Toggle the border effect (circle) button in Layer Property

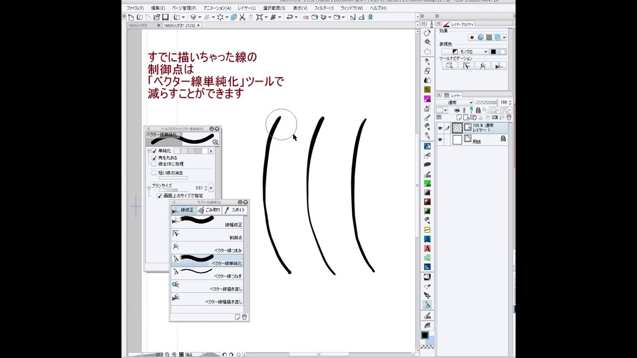(472, 37)
